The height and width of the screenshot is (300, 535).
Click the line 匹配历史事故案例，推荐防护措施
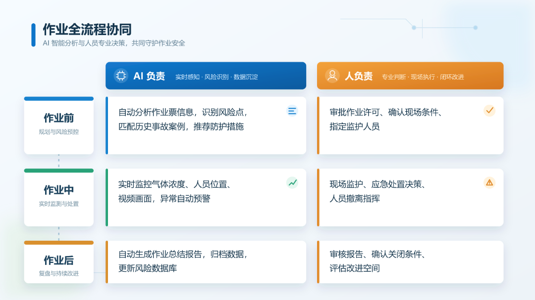pyautogui.click(x=181, y=127)
